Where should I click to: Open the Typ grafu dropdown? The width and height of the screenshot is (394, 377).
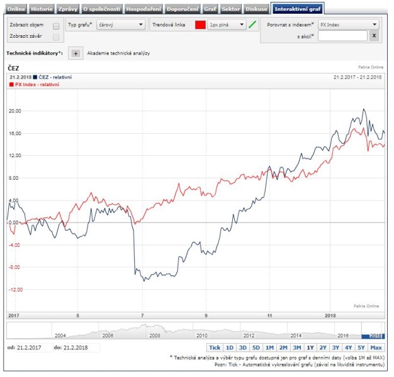(122, 25)
